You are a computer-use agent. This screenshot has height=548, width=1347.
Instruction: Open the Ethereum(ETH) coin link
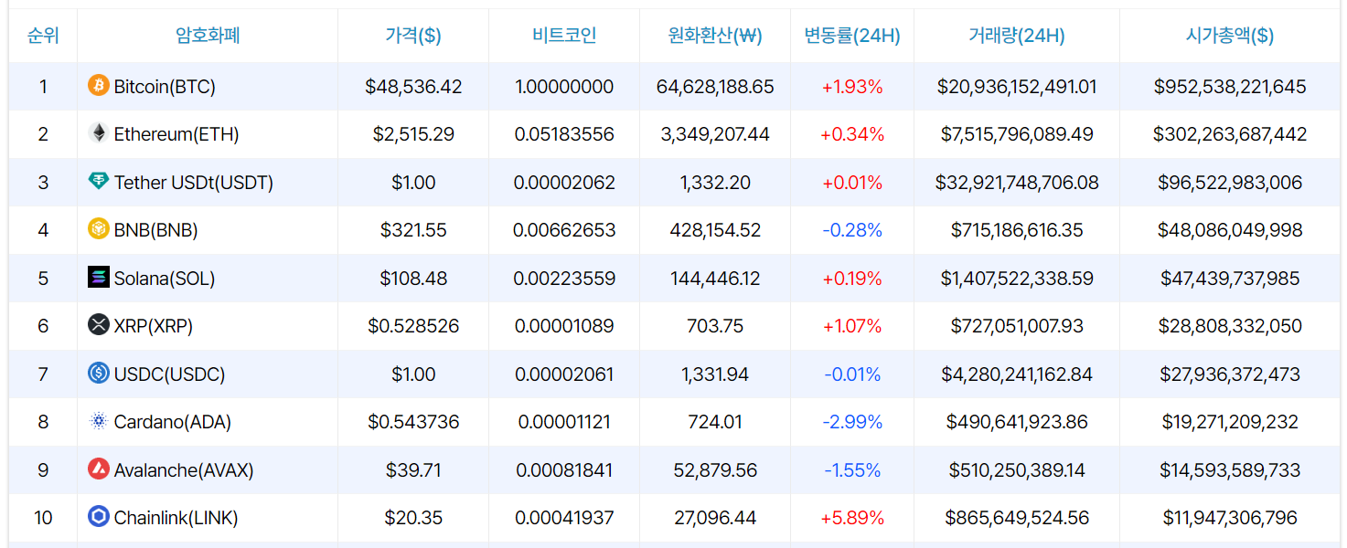point(176,134)
